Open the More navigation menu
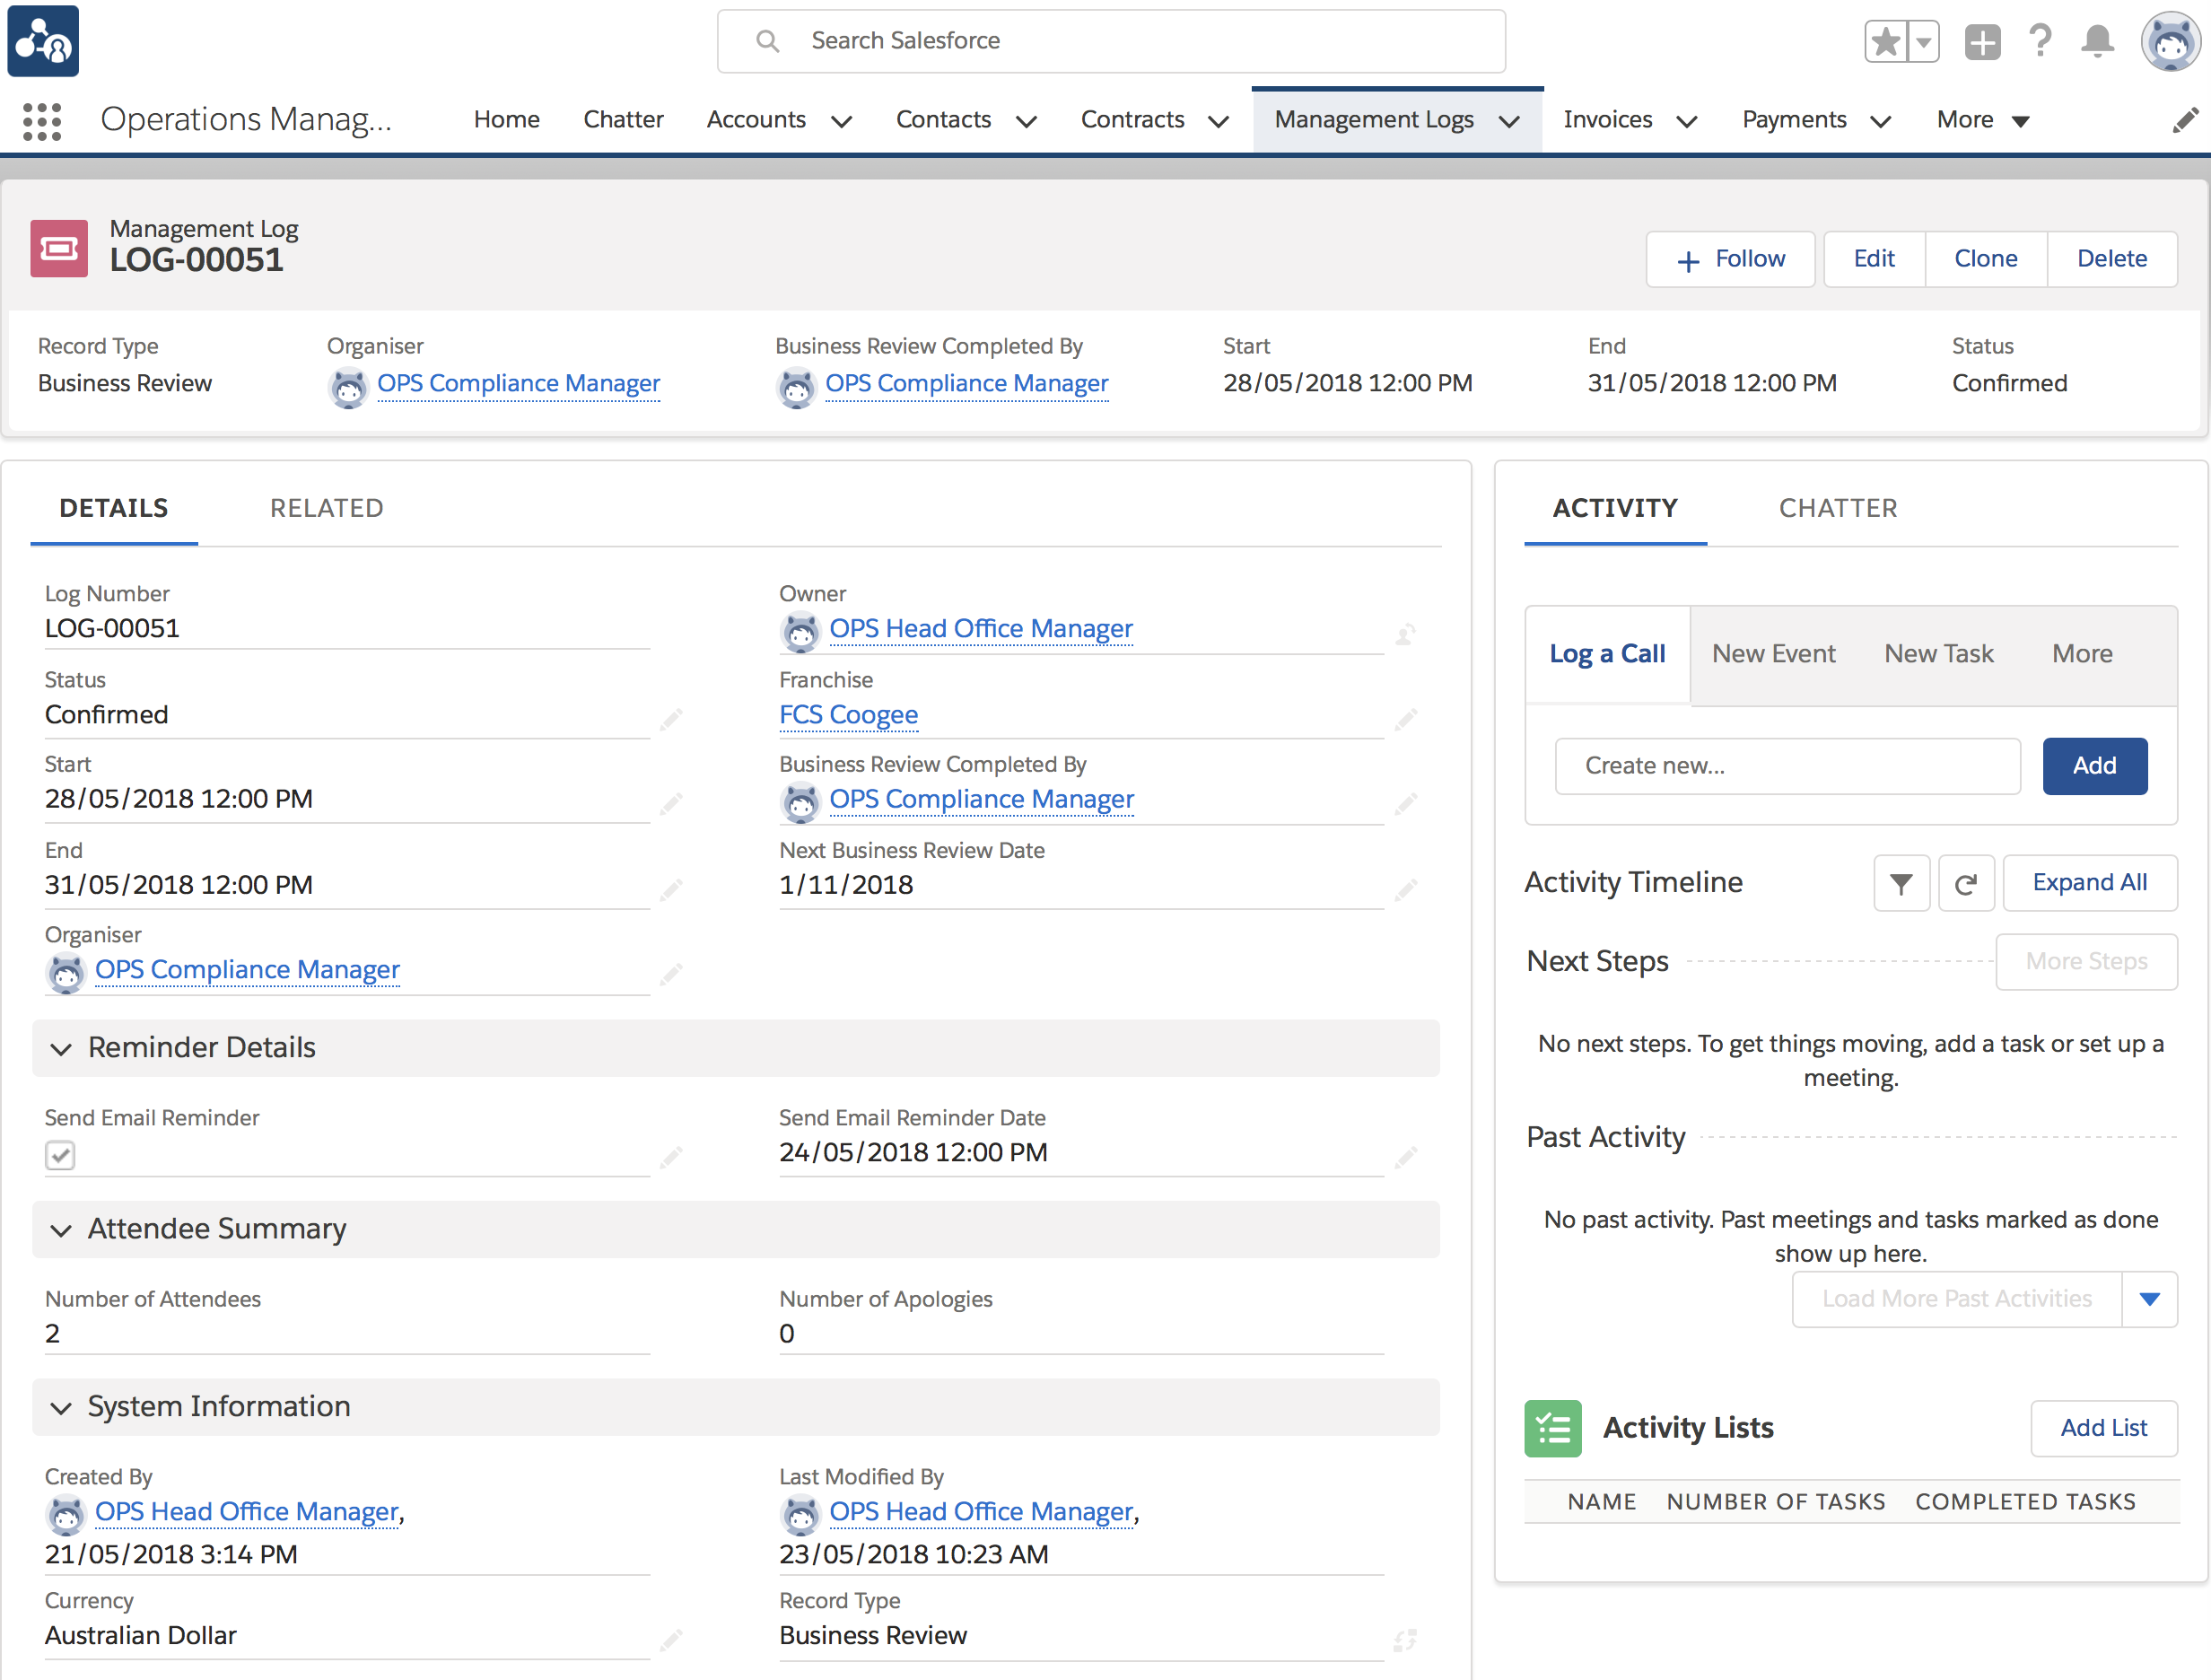The image size is (2211, 1680). click(1983, 120)
